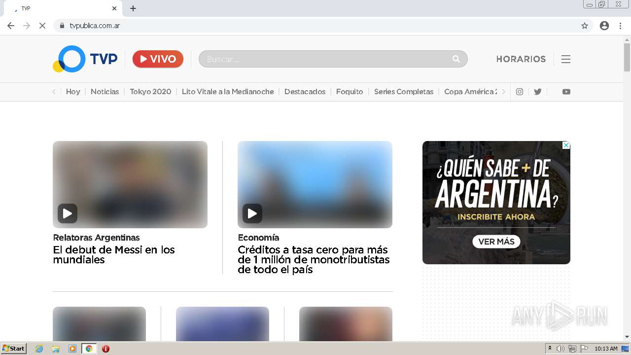Open the Tokyo 2020 section
631x355 pixels.
pyautogui.click(x=150, y=92)
